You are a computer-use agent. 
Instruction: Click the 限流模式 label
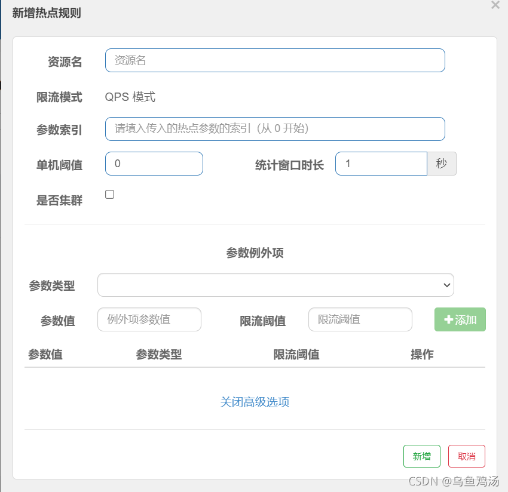pyautogui.click(x=59, y=97)
